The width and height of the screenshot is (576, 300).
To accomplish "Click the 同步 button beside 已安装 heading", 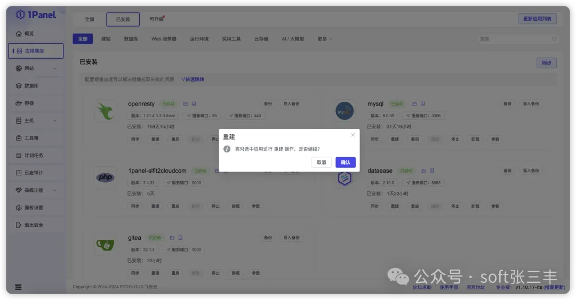I will pos(547,63).
